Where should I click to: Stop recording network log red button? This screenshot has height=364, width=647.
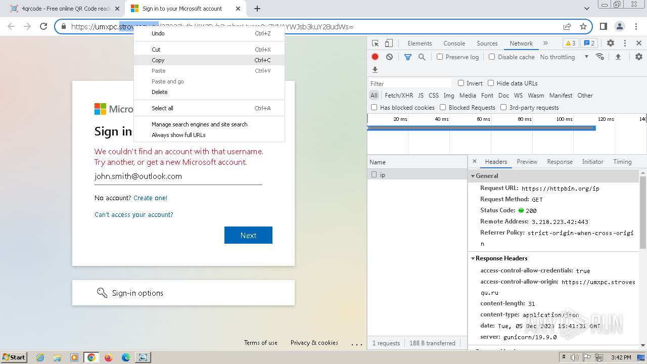(375, 57)
